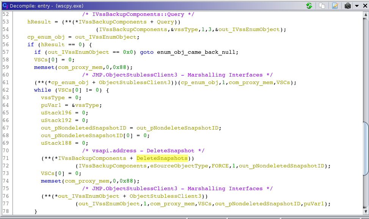Click uStack196 variable

[x=56, y=113]
